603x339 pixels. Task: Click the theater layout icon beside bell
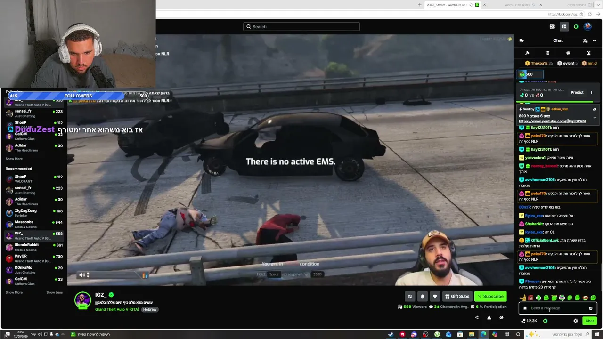410,296
